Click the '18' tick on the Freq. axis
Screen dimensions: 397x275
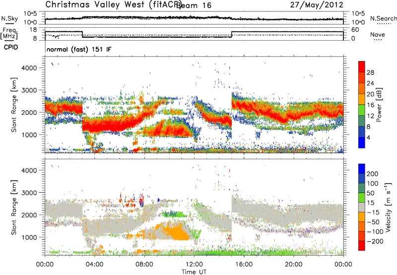tap(33, 30)
